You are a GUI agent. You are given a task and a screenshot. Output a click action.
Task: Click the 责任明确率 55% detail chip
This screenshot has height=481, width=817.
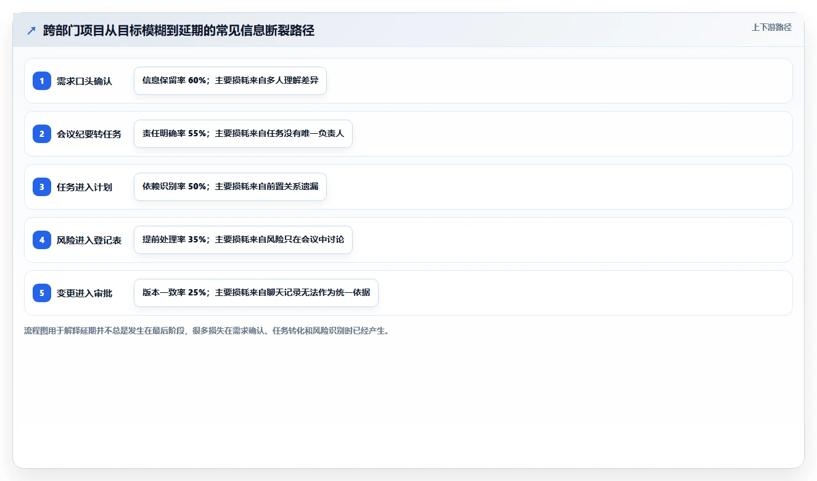(243, 134)
